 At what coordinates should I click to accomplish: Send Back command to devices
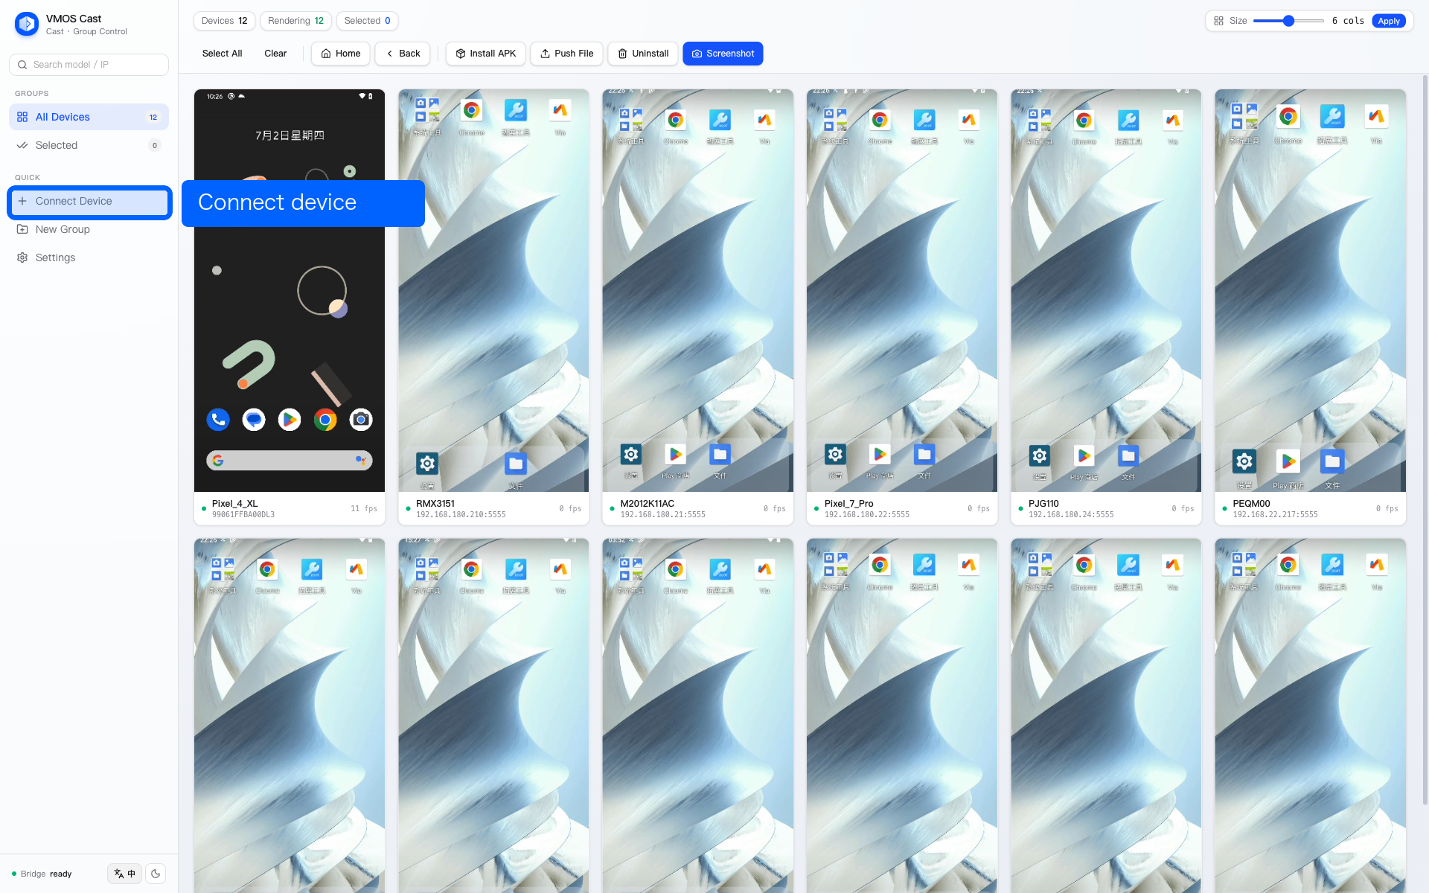[403, 54]
